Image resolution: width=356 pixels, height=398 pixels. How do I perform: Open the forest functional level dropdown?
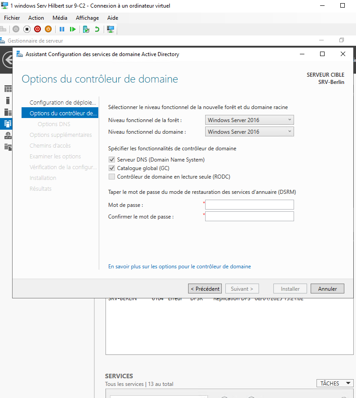click(249, 120)
